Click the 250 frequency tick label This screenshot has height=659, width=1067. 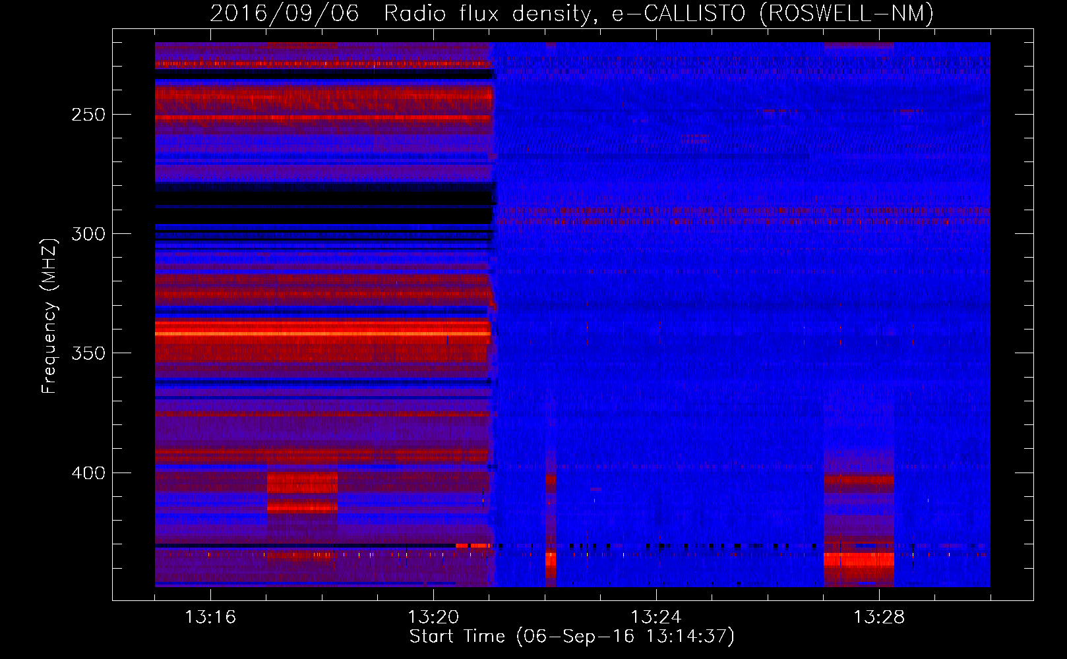(88, 115)
